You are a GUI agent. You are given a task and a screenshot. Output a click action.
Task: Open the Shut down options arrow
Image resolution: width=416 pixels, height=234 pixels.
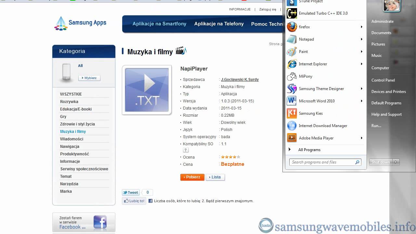(x=396, y=162)
